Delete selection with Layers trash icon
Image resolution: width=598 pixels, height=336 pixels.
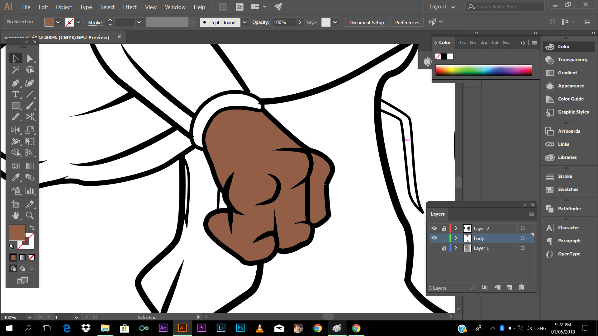(522, 287)
